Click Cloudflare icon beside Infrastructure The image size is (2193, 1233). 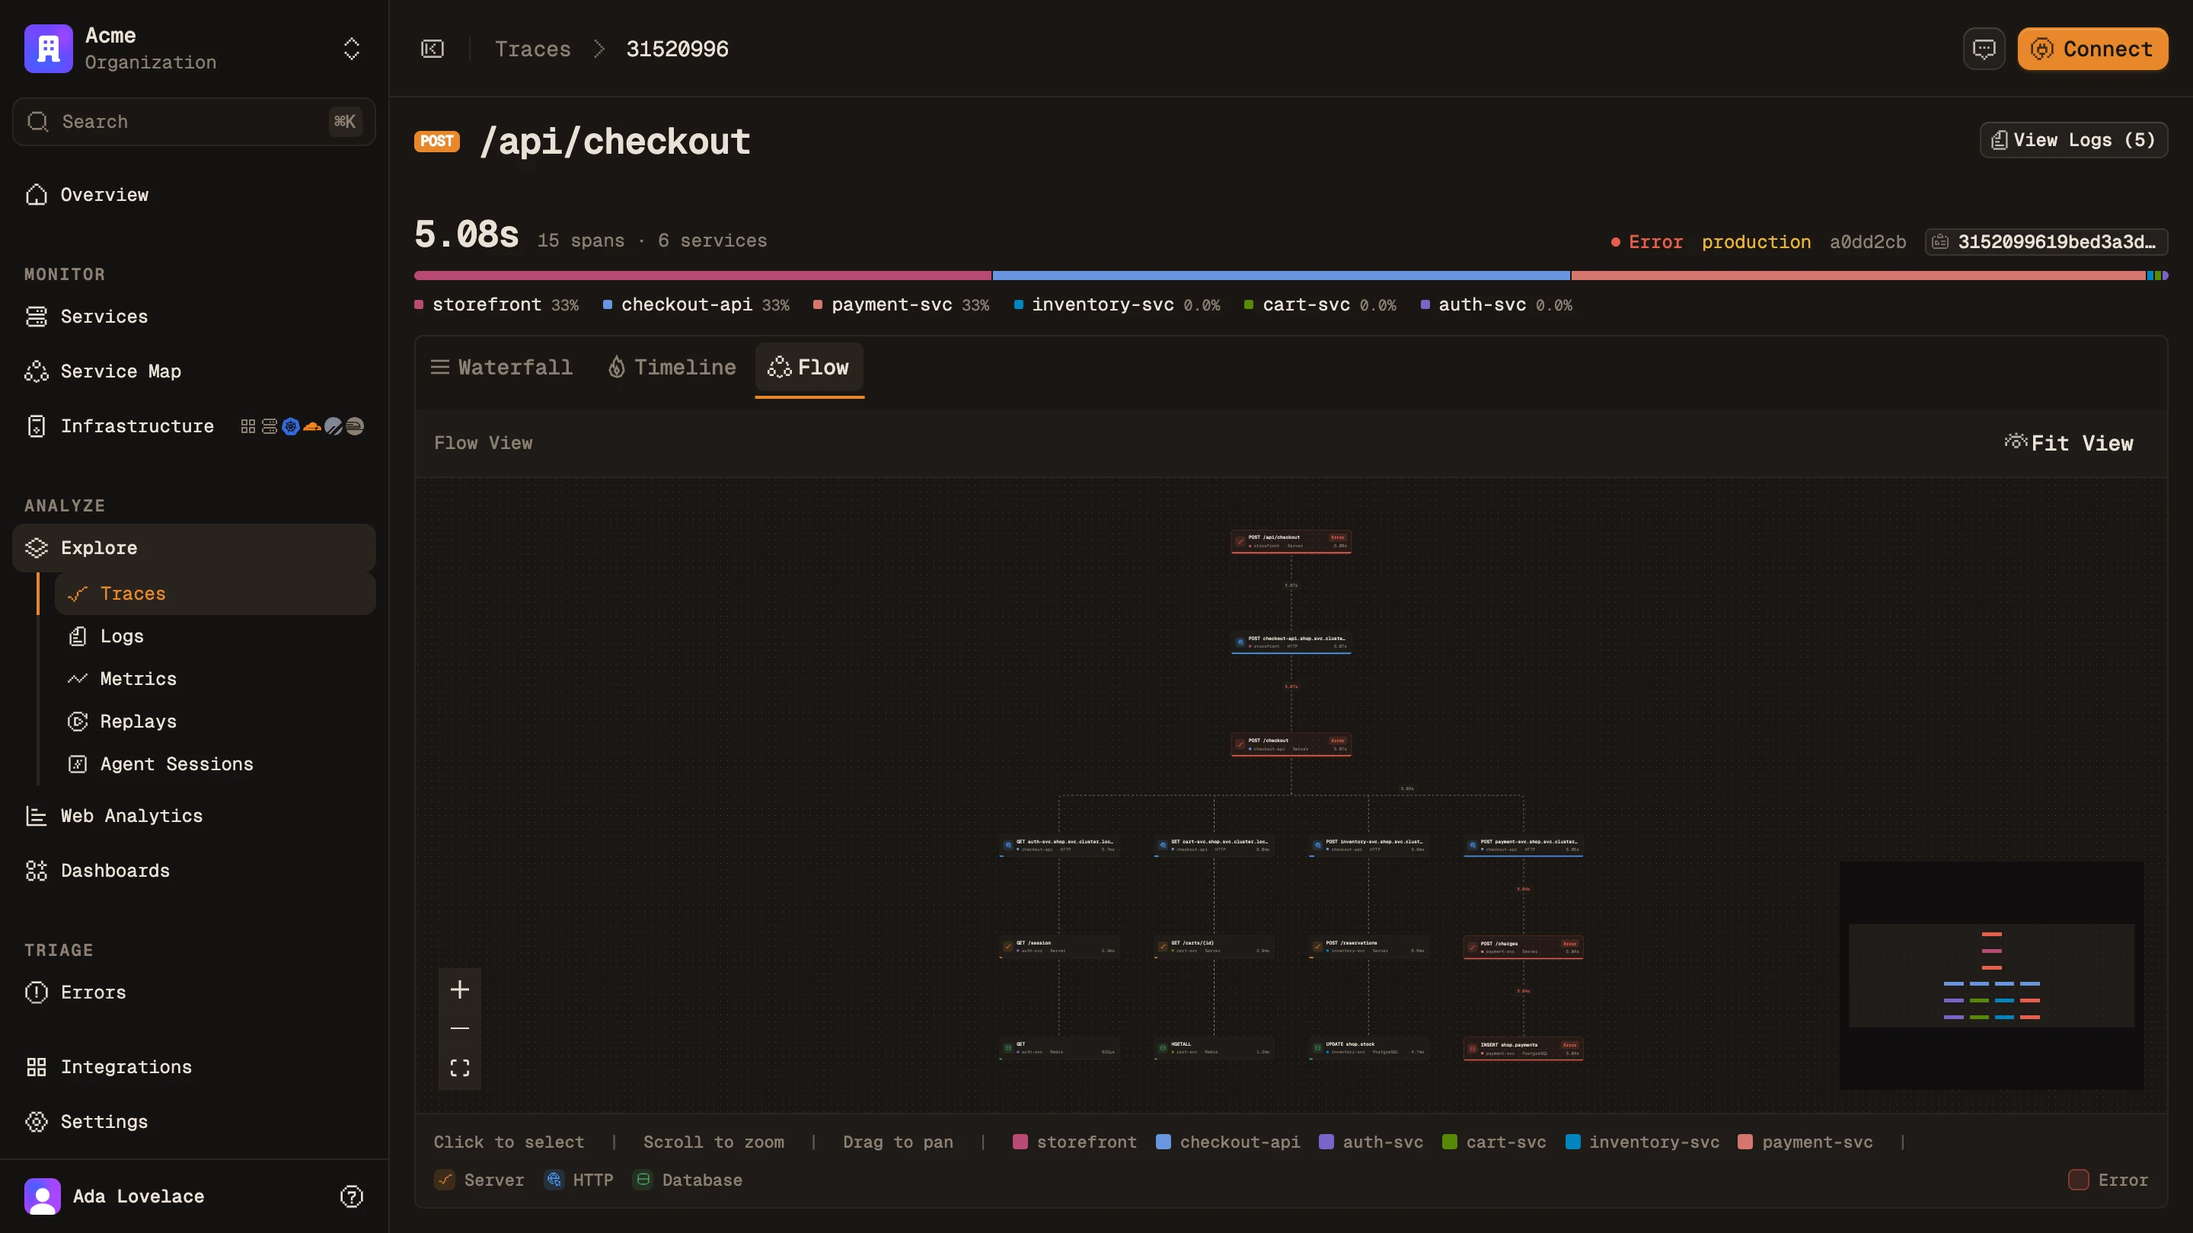point(312,426)
